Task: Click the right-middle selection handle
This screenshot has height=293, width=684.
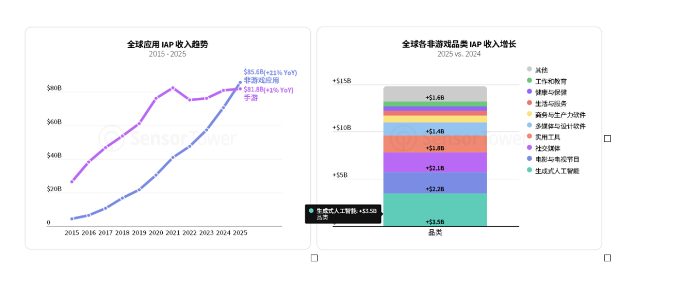Action: click(x=607, y=139)
